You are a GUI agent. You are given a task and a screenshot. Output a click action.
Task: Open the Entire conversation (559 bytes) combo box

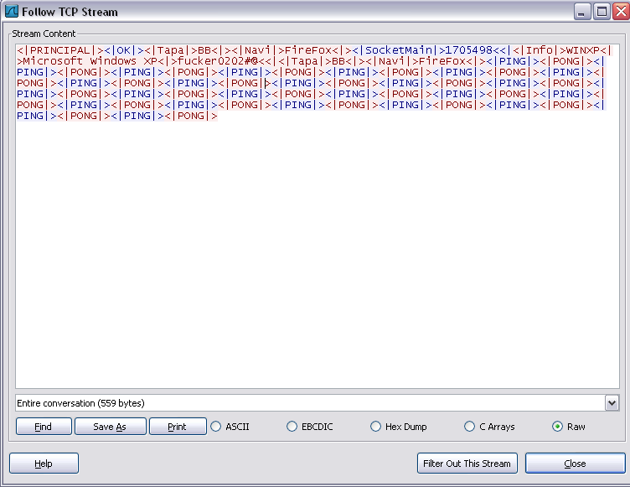[x=317, y=403]
